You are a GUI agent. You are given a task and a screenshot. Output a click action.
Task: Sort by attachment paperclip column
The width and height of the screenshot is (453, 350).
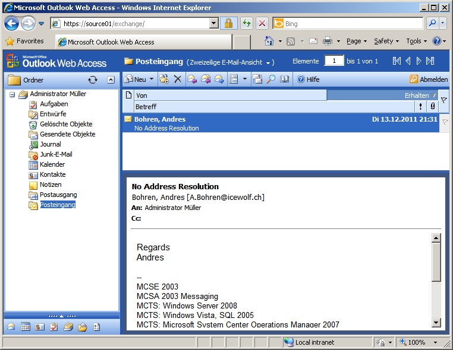click(x=432, y=107)
